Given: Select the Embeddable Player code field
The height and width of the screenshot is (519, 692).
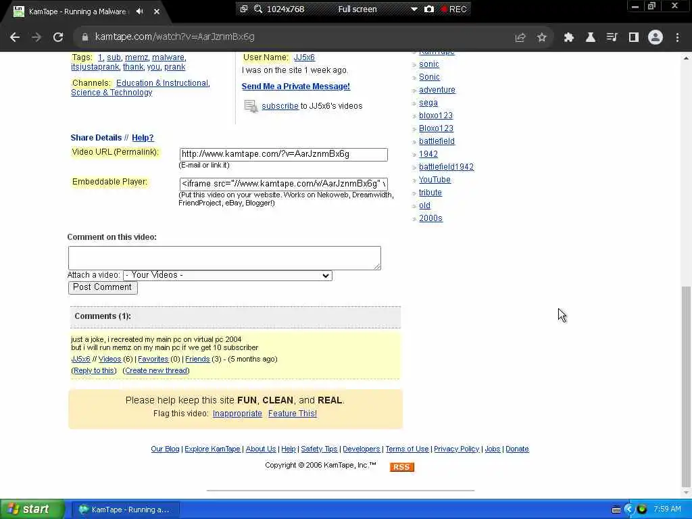Looking at the screenshot, I should click(x=283, y=184).
